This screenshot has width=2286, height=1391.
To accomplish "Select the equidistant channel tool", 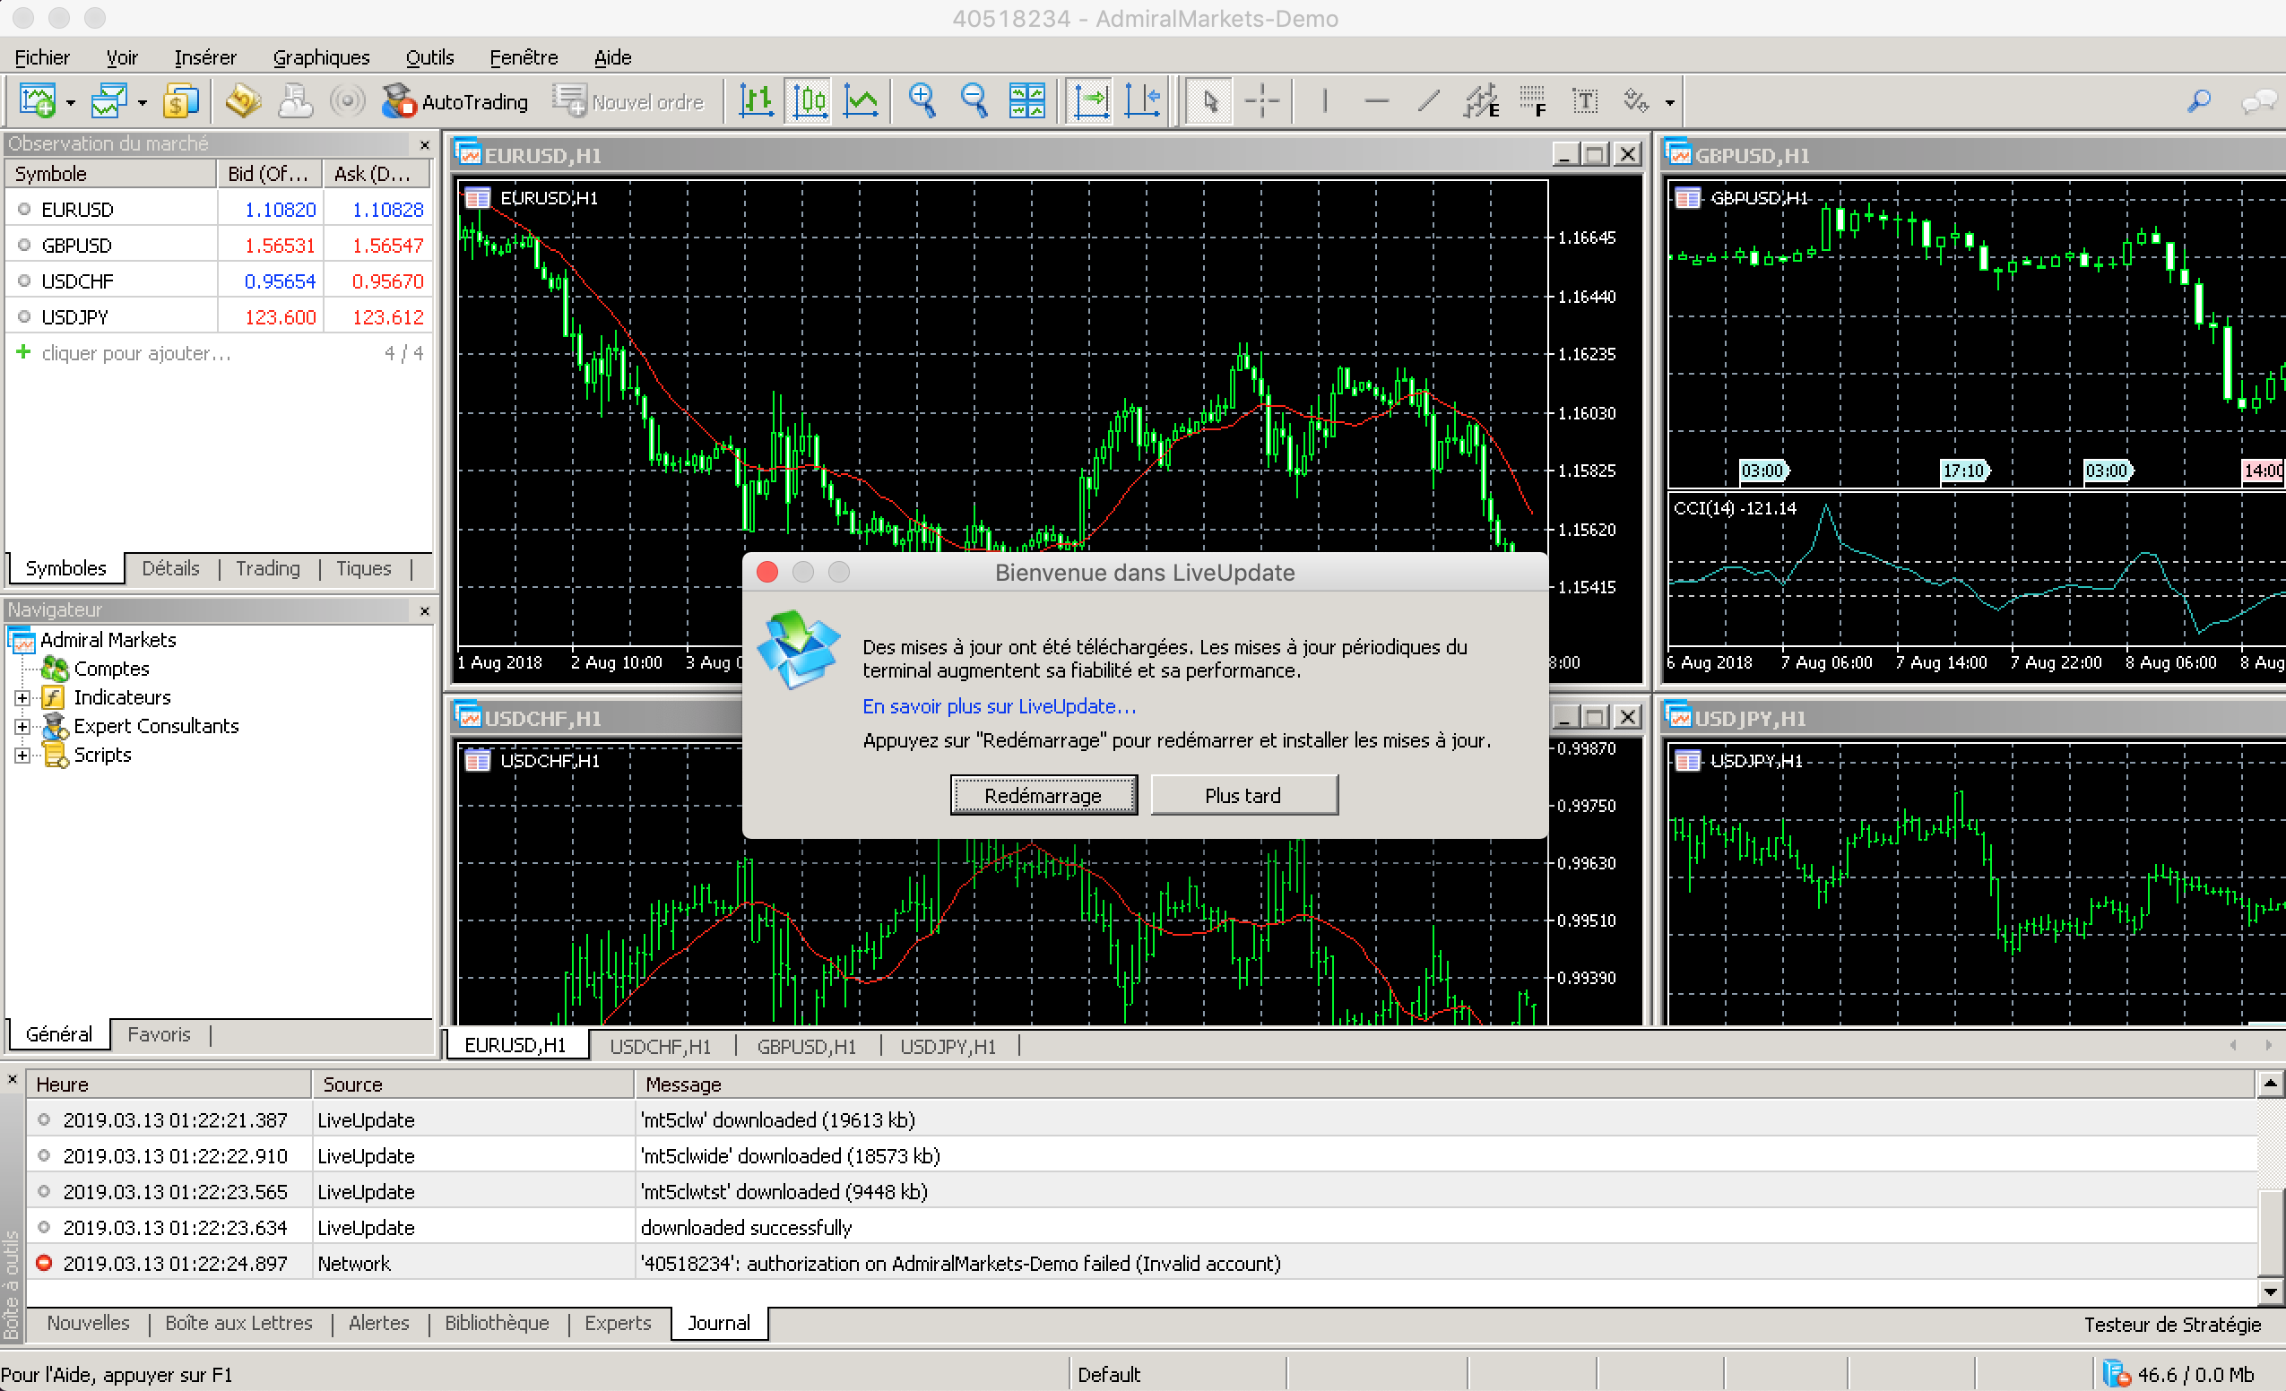I will click(1481, 100).
